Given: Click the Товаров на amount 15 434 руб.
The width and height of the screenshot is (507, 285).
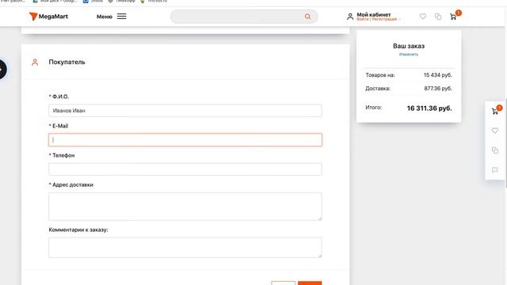Looking at the screenshot, I should click(x=438, y=75).
